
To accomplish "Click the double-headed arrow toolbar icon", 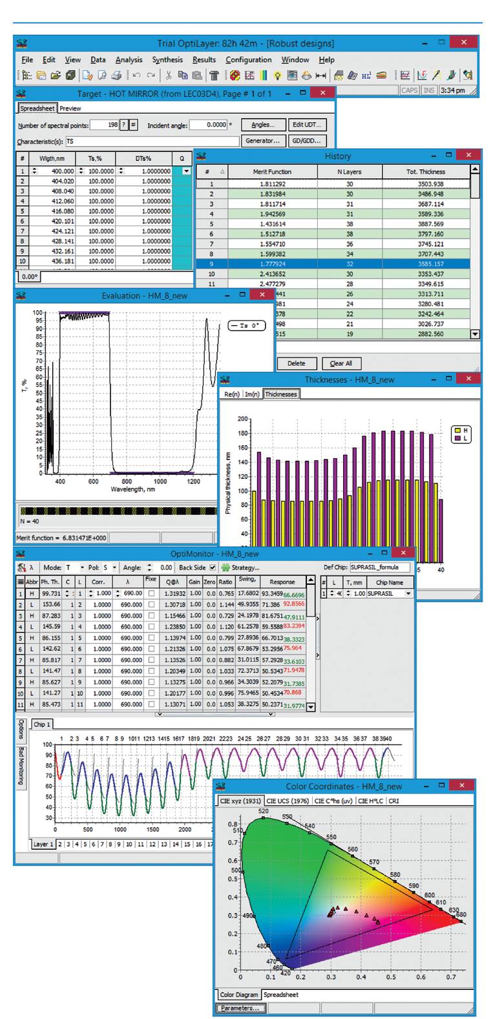I will [320, 76].
